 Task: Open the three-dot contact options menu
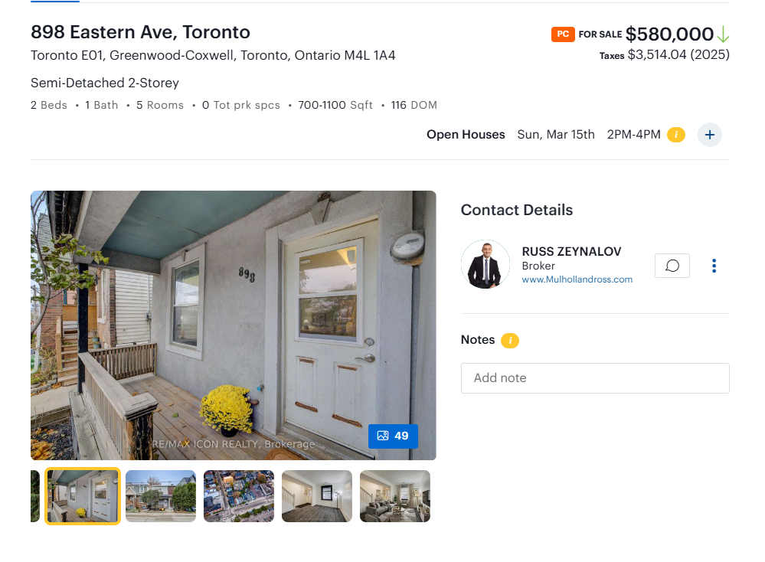pos(714,266)
